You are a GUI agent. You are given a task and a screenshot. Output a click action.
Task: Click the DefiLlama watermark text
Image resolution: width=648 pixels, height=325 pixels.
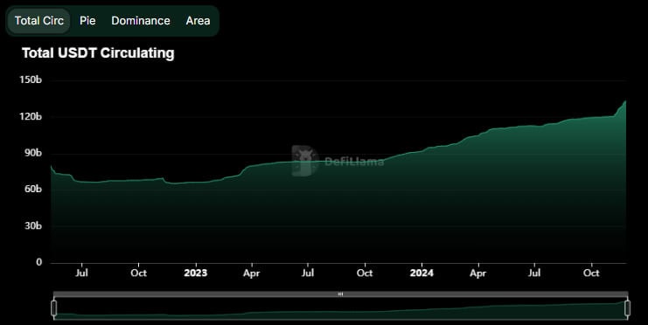[x=354, y=162]
